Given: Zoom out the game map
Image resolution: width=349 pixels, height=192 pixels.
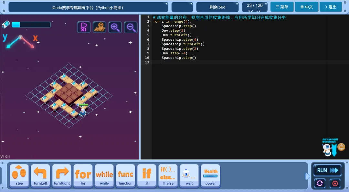Looking at the screenshot, I should [x=131, y=27].
